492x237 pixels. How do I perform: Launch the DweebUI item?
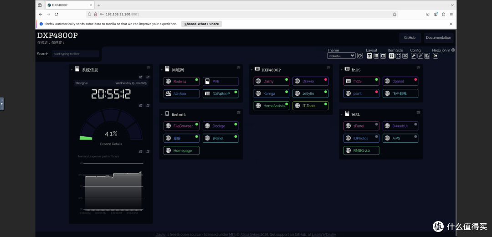coord(400,126)
